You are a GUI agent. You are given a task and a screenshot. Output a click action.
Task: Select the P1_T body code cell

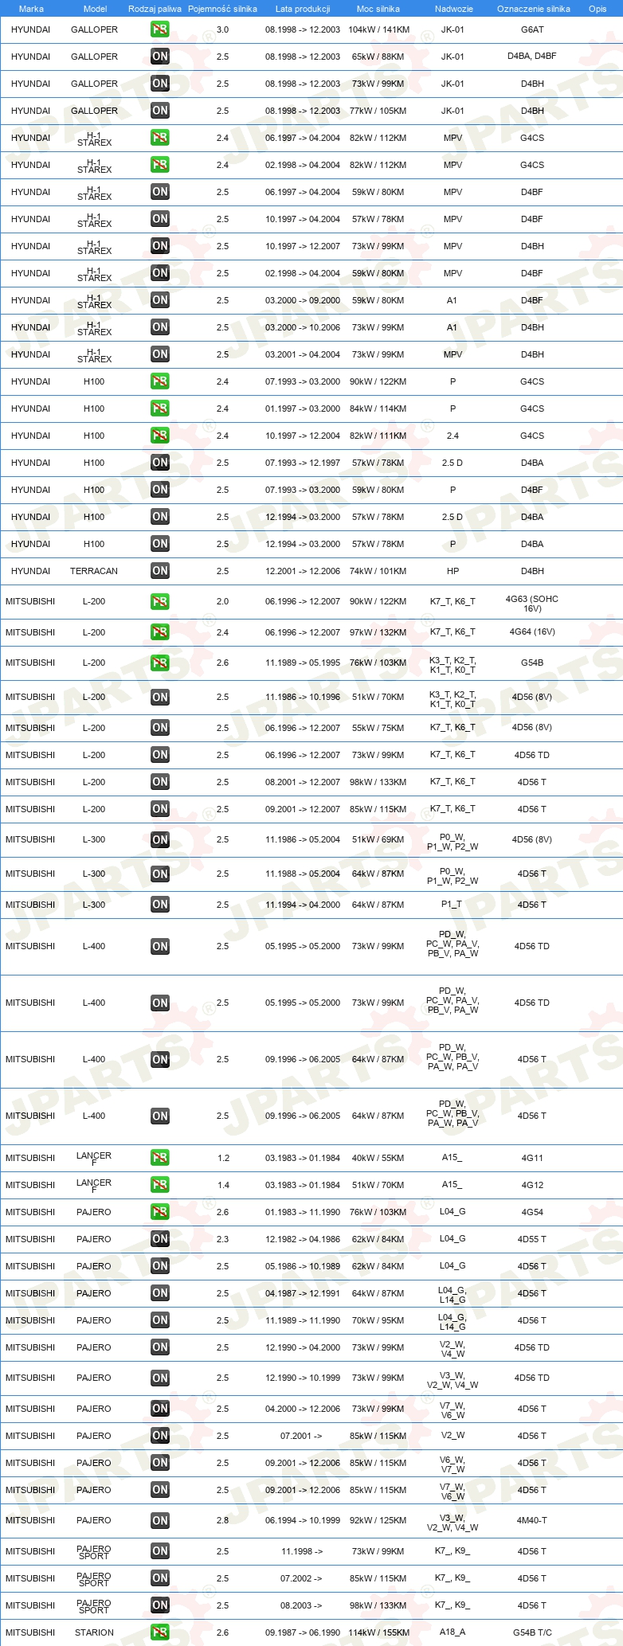[x=453, y=905]
